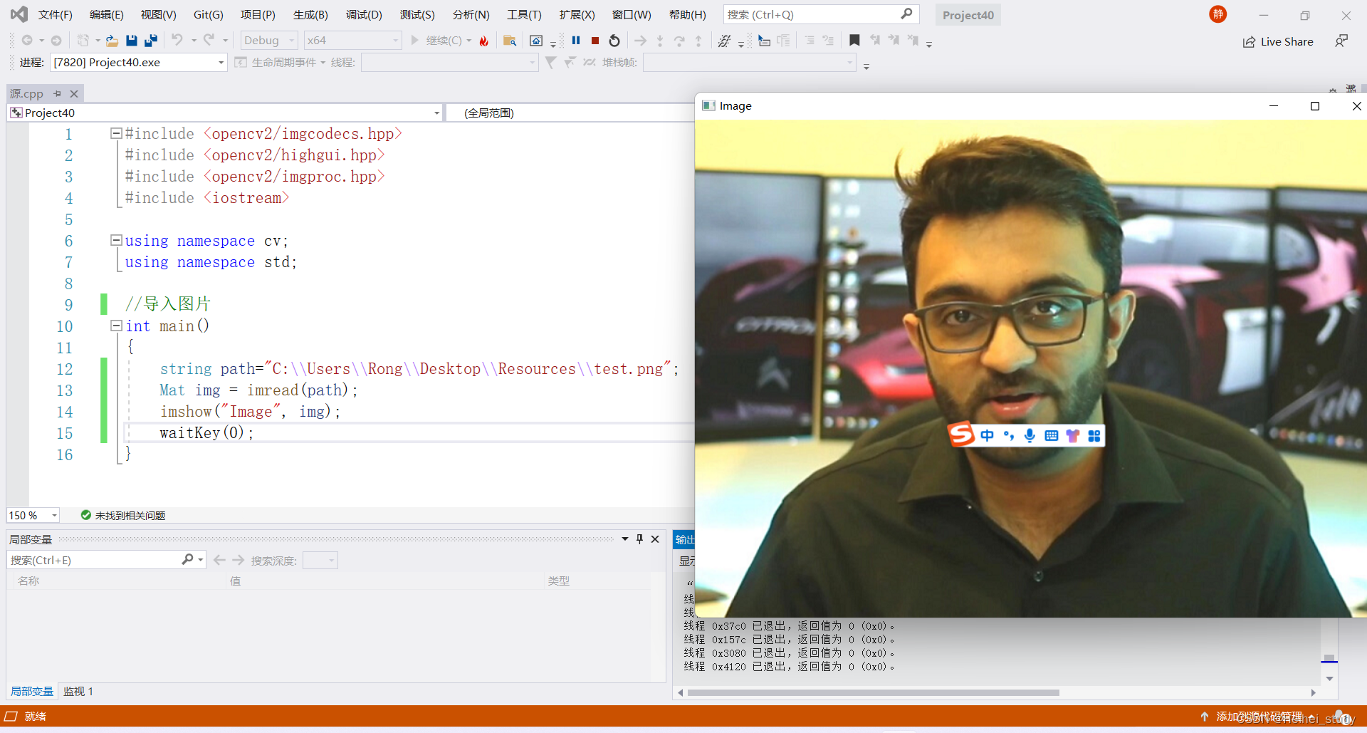1367x733 pixels.
Task: Open the 调试(D) menu
Action: point(364,14)
